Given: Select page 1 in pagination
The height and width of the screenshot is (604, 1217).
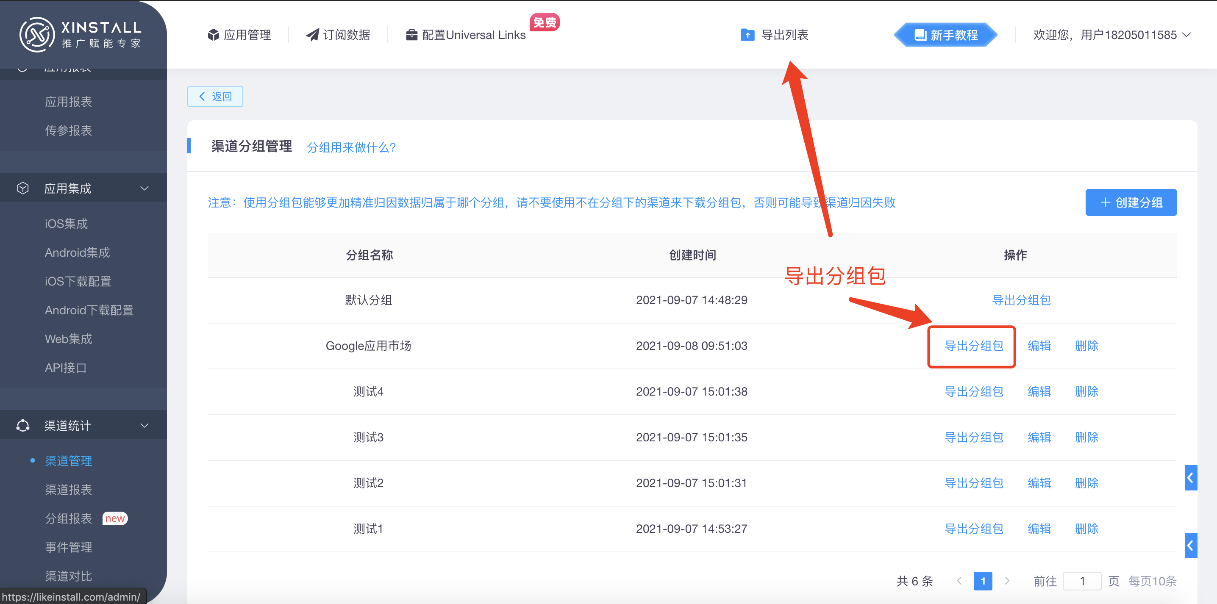Looking at the screenshot, I should 983,580.
